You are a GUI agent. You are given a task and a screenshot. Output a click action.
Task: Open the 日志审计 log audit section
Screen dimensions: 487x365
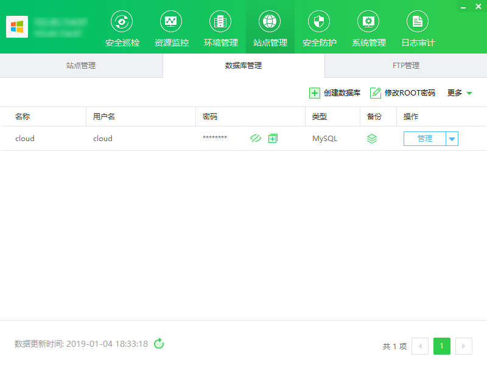tap(418, 29)
